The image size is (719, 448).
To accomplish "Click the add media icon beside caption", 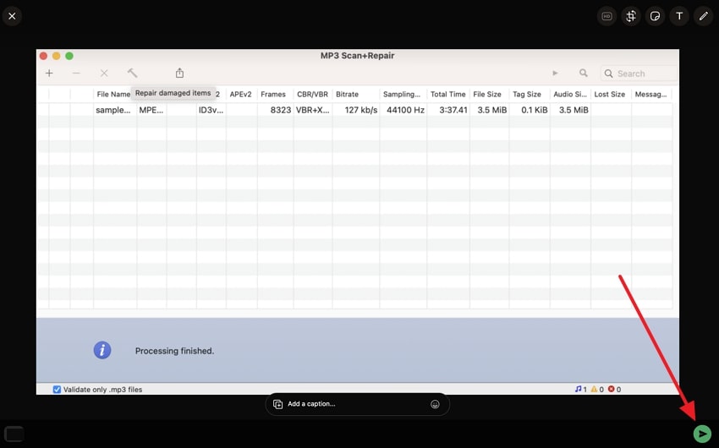I will [277, 404].
